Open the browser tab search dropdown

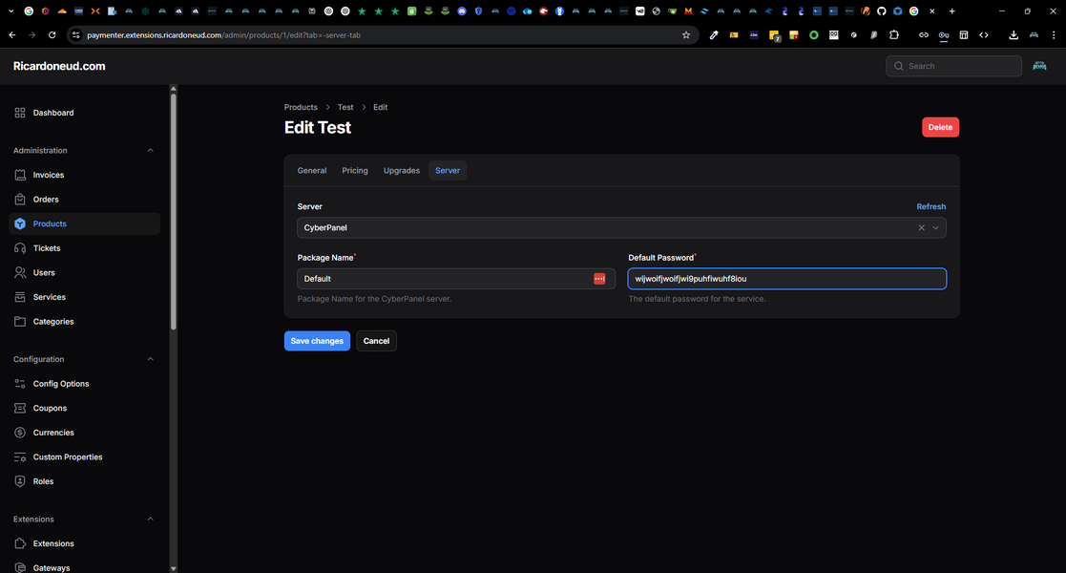pyautogui.click(x=10, y=11)
